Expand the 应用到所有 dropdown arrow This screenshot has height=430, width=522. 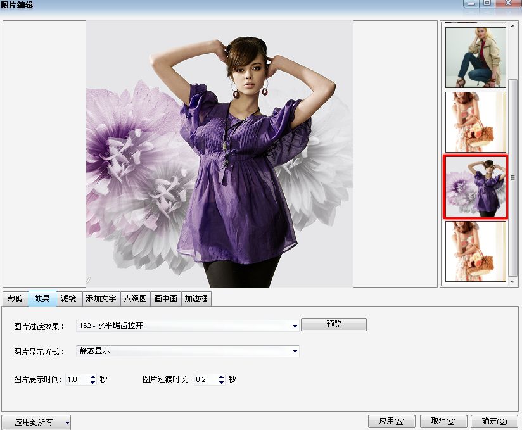pyautogui.click(x=67, y=422)
